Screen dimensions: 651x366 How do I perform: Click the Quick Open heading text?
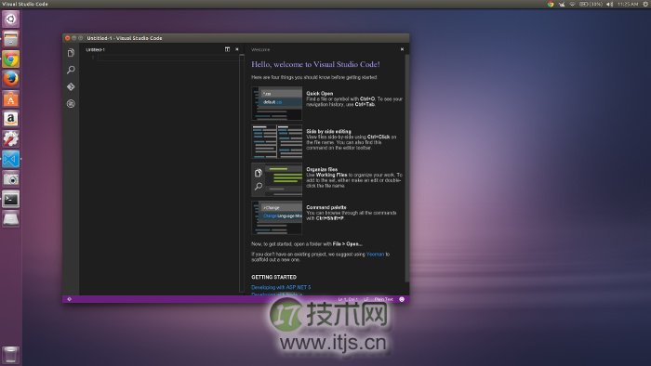[319, 93]
